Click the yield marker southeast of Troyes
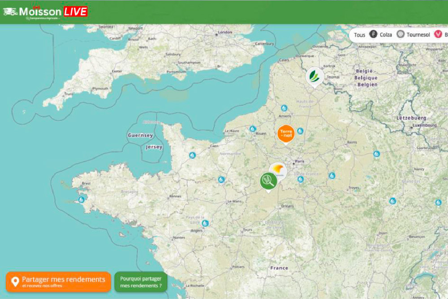The width and height of the screenshot is (448, 299). 392,201
